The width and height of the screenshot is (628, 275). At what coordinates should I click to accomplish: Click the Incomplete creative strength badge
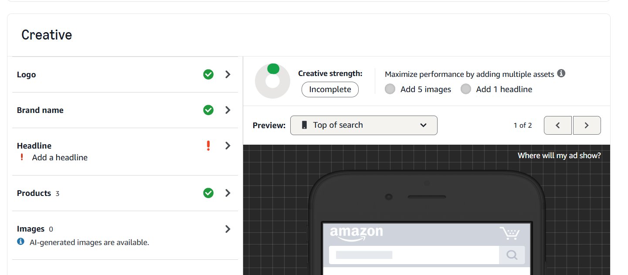point(330,89)
